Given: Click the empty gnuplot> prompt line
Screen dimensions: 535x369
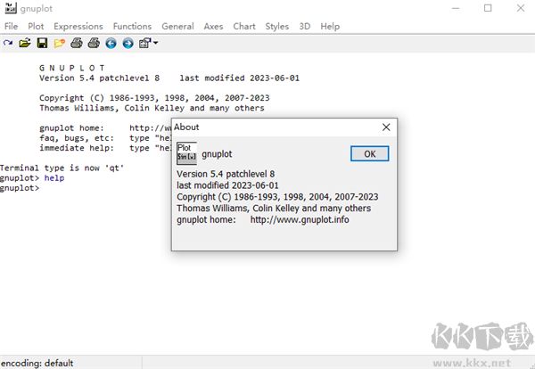Looking at the screenshot, I should 20,188.
